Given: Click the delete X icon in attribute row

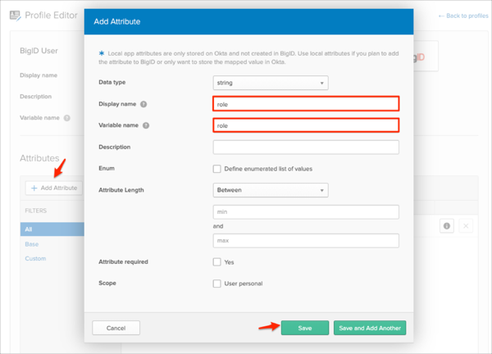Looking at the screenshot, I should (467, 226).
